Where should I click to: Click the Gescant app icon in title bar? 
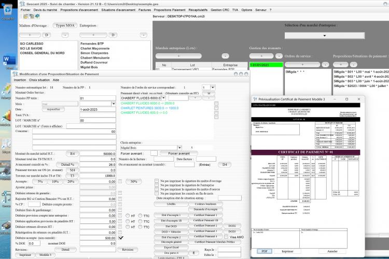23,4
